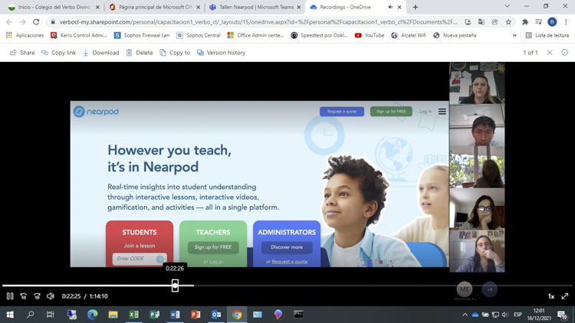Open Outlook from the taskbar
This screenshot has width=575, height=323.
coord(216,315)
